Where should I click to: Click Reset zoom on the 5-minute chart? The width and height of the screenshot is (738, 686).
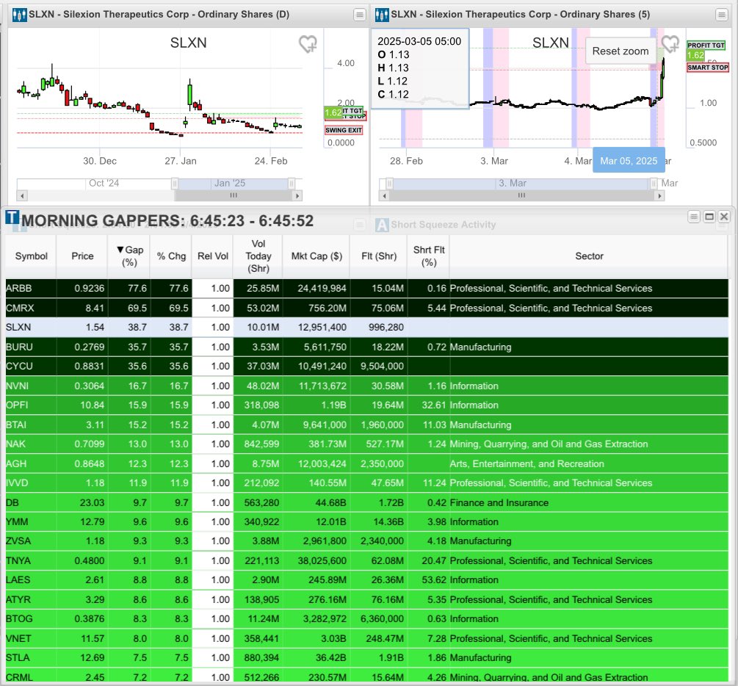tap(621, 51)
